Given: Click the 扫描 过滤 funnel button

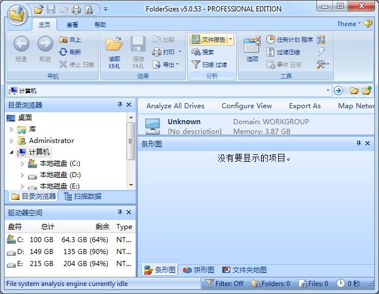Looking at the screenshot, I should [x=209, y=64].
